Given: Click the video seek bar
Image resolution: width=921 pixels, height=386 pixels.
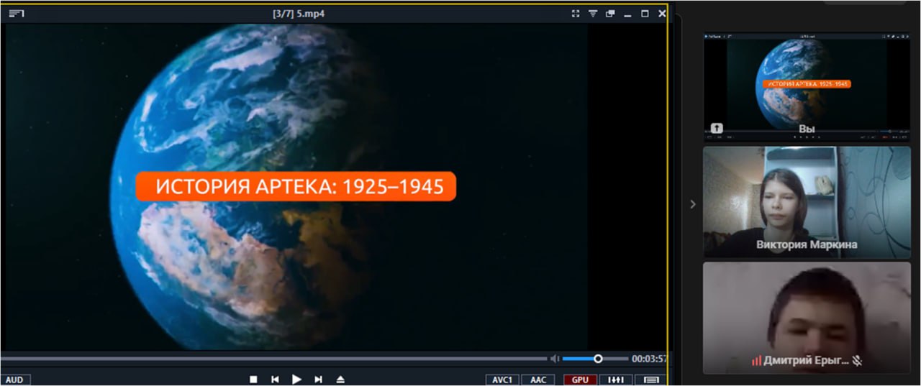Looking at the screenshot, I should point(273,358).
